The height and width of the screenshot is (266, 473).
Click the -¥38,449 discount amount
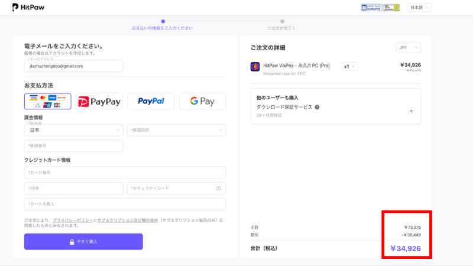point(411,235)
